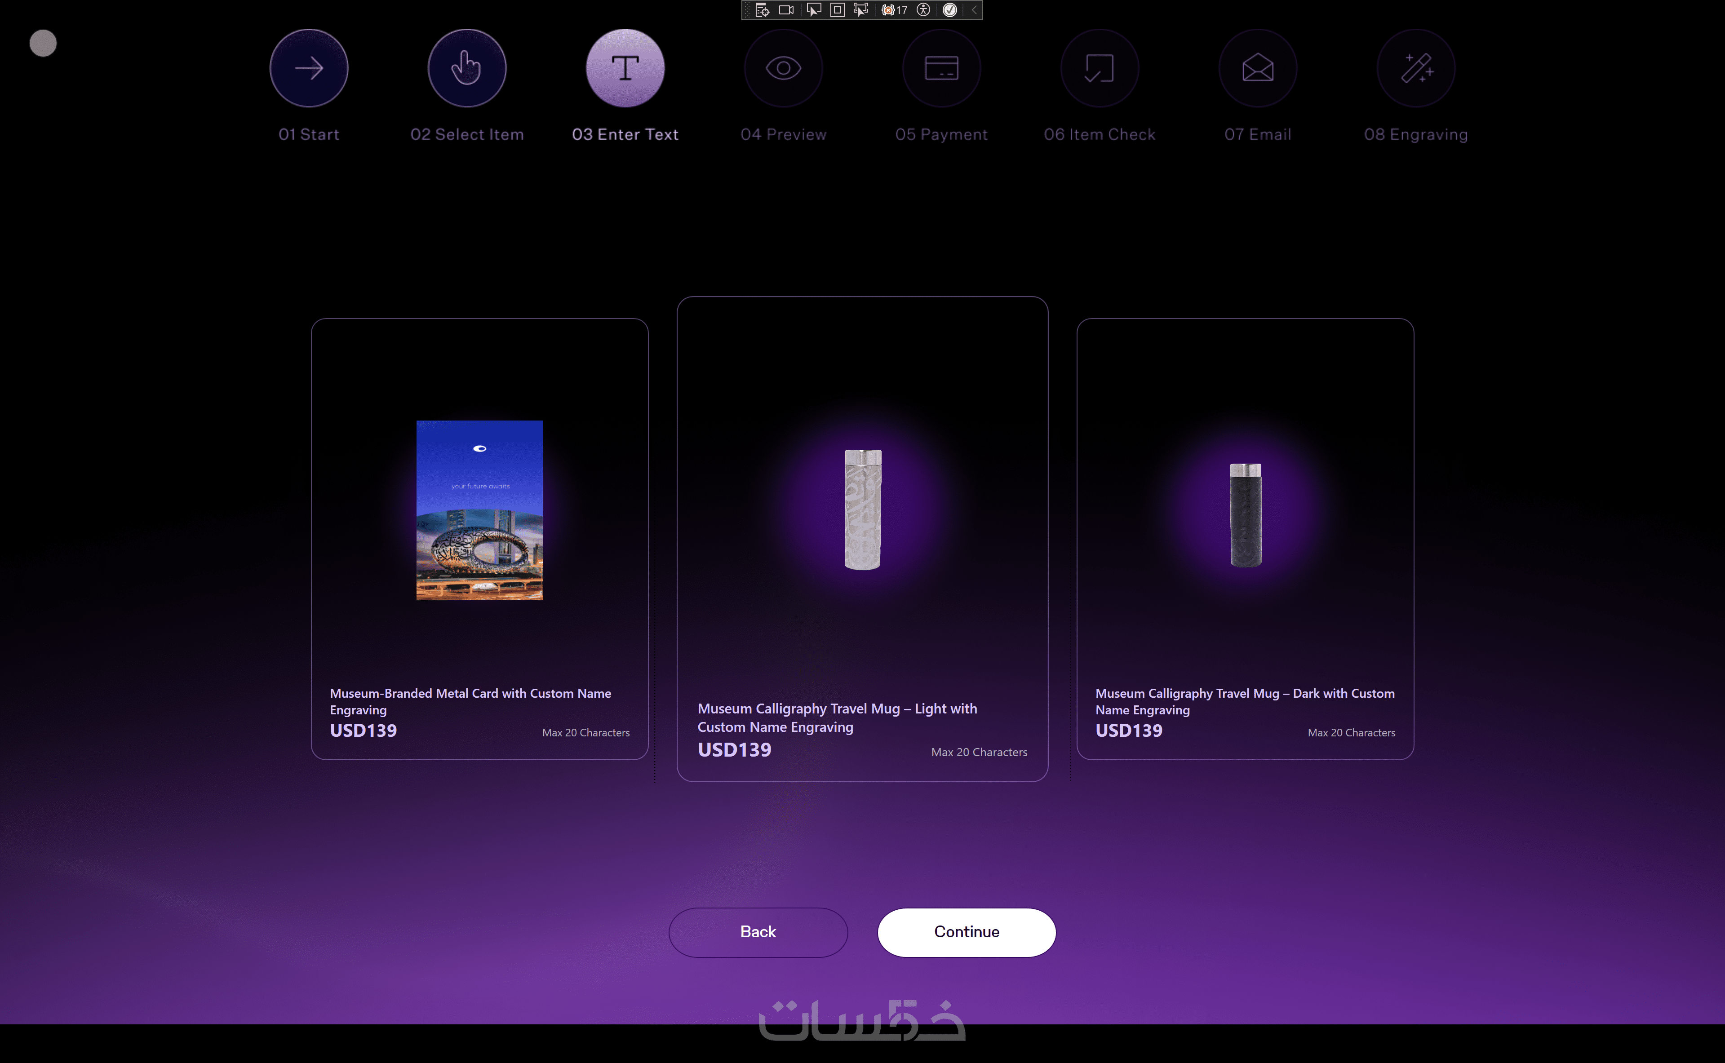
Task: Toggle track focused element in debug toolbar
Action: click(x=860, y=10)
